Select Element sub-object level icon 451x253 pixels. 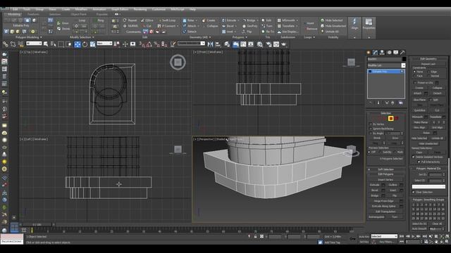pyautogui.click(x=396, y=118)
